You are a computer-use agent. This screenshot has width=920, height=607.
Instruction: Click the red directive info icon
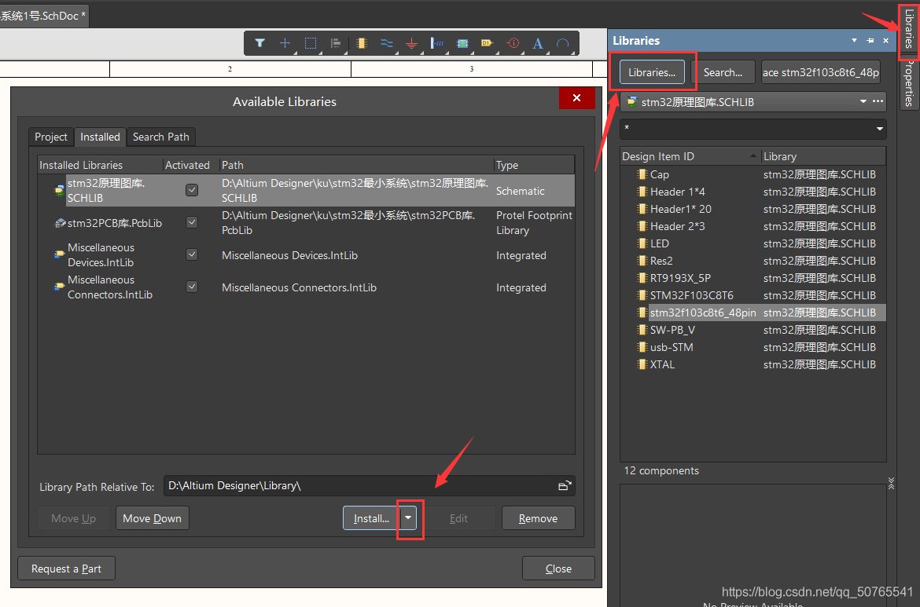(513, 42)
